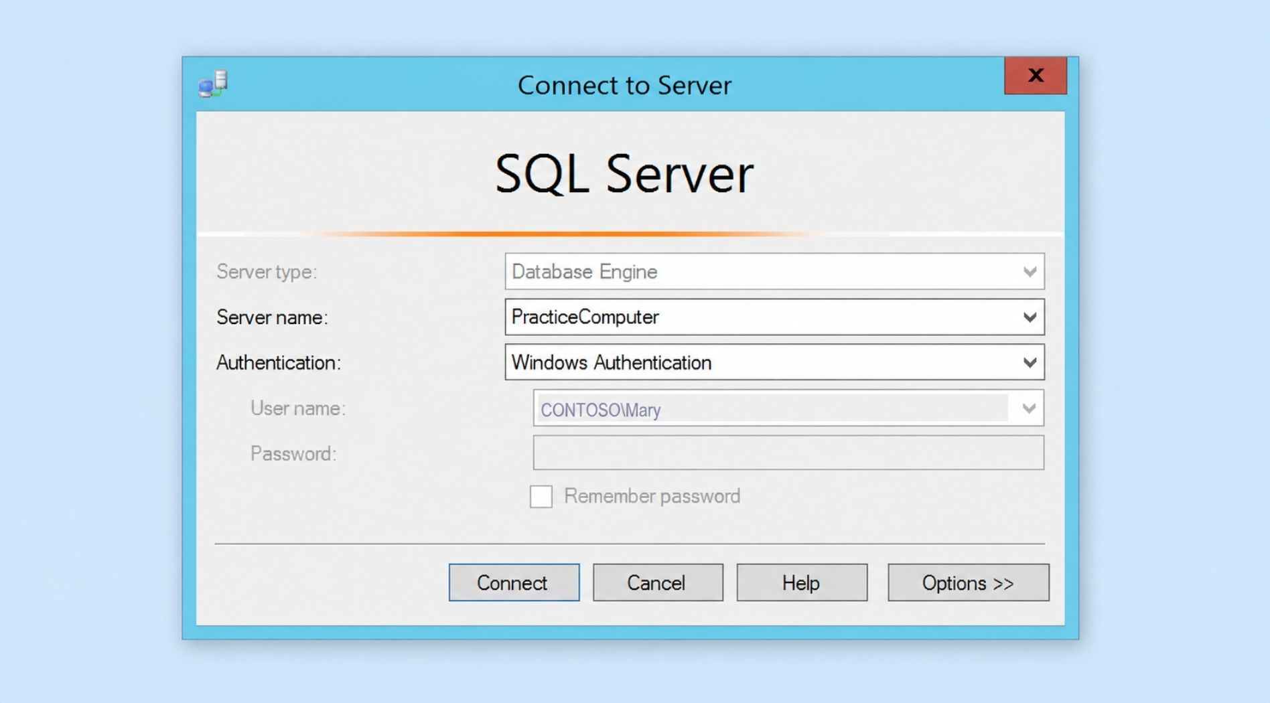Click the Connect to Server title text
The image size is (1270, 703).
(x=624, y=86)
